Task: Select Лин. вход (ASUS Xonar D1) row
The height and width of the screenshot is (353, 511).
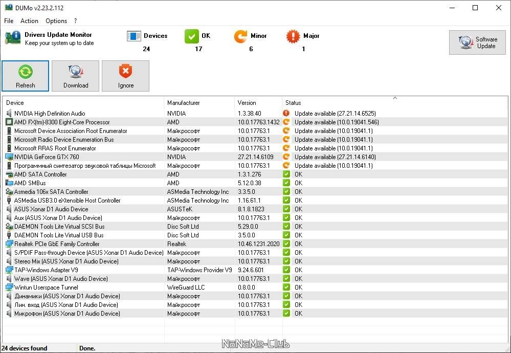Action: click(255, 305)
